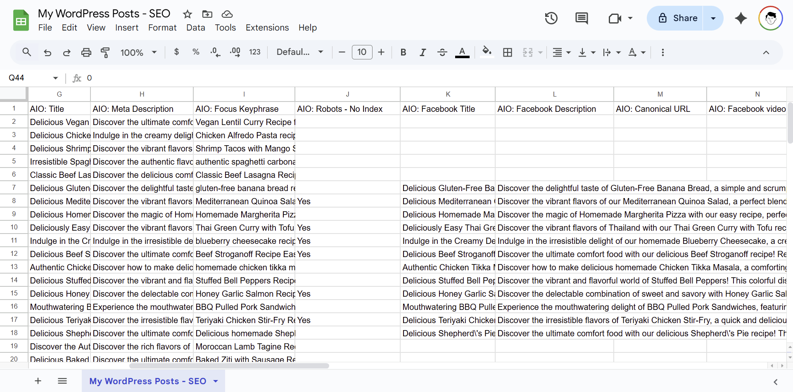Open the Help menu

tap(308, 28)
